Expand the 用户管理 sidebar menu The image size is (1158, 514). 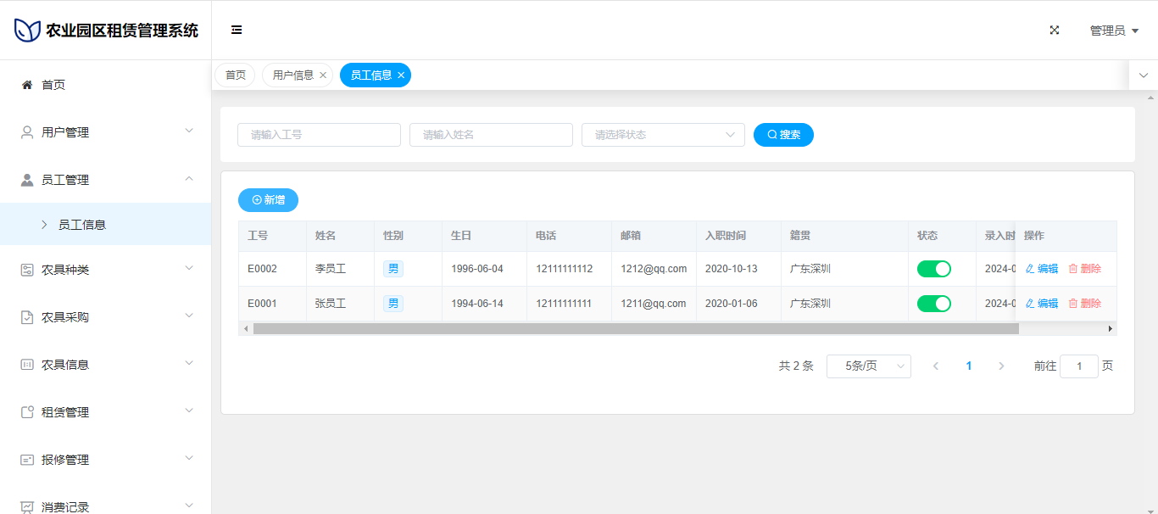pos(105,132)
